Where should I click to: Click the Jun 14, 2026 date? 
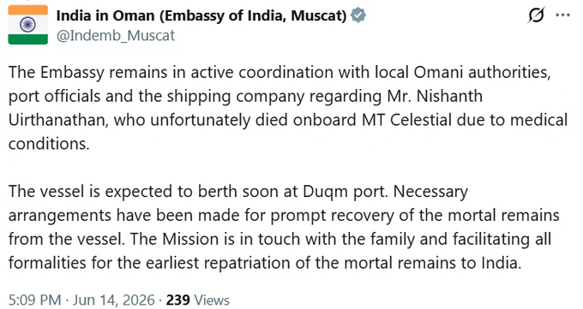113,300
